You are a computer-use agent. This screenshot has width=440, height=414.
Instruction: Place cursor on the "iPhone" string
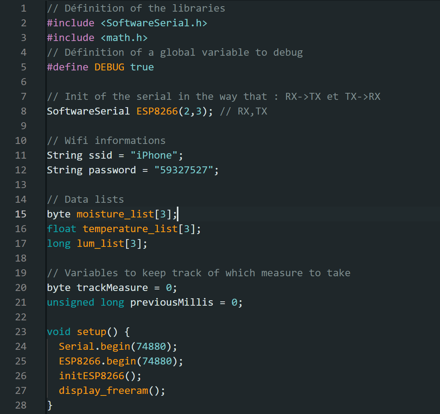(x=154, y=155)
